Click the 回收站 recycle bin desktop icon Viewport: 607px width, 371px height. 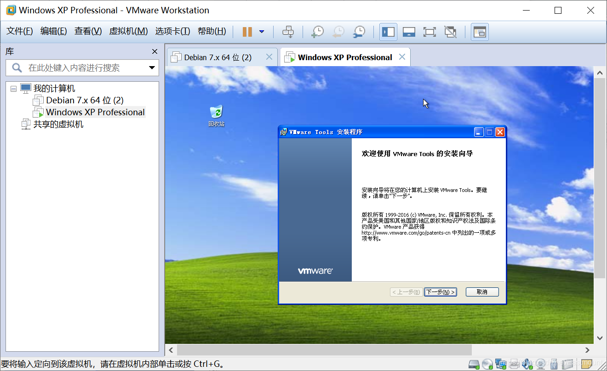[x=216, y=116]
